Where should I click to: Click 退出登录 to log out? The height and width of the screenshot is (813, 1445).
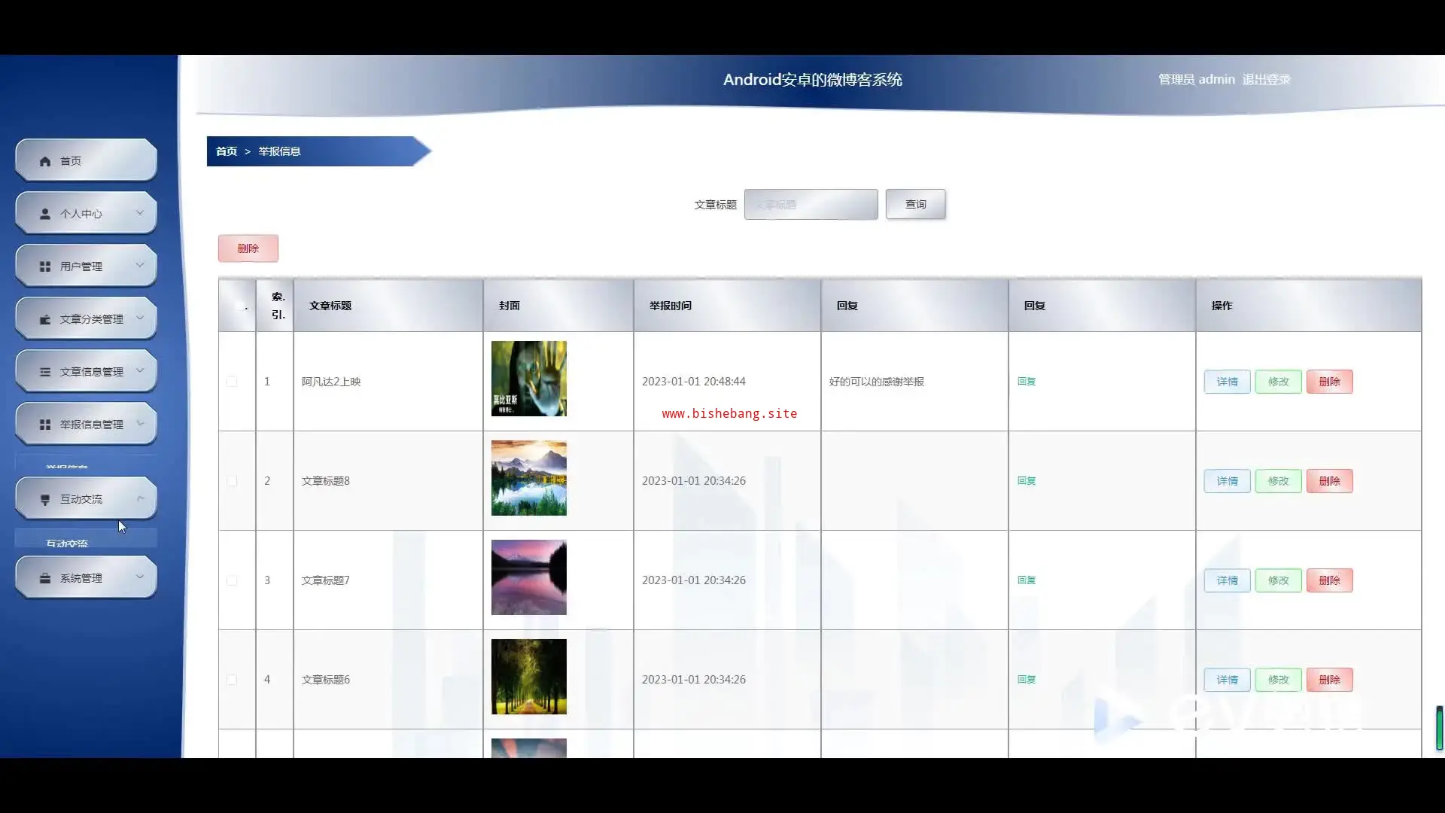coord(1266,79)
